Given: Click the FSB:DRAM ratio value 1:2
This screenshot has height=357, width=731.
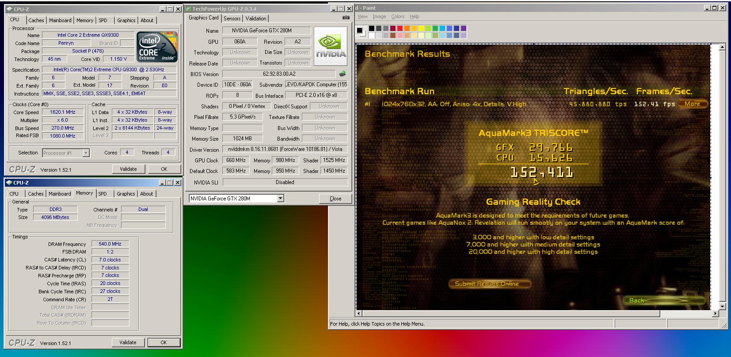Looking at the screenshot, I should pyautogui.click(x=110, y=252).
